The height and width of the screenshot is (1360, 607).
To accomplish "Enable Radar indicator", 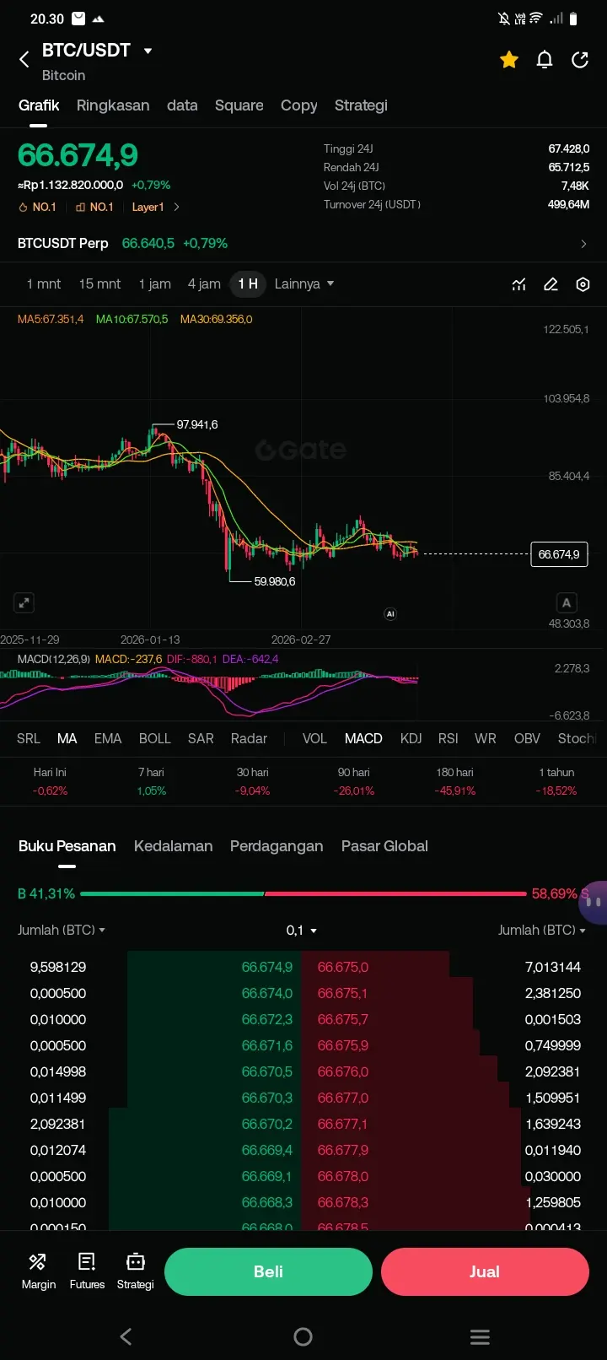I will coord(249,738).
